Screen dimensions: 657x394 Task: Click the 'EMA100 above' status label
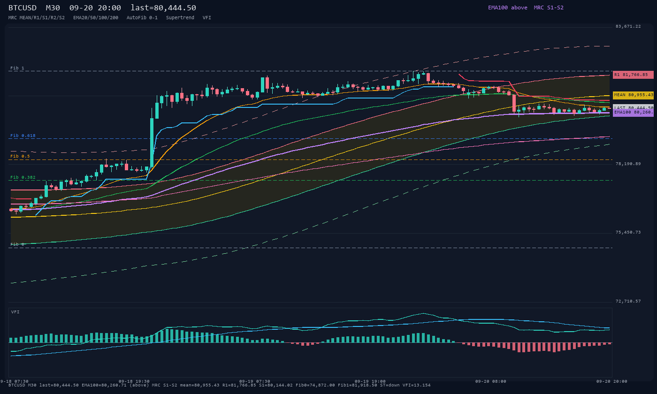[x=508, y=8]
